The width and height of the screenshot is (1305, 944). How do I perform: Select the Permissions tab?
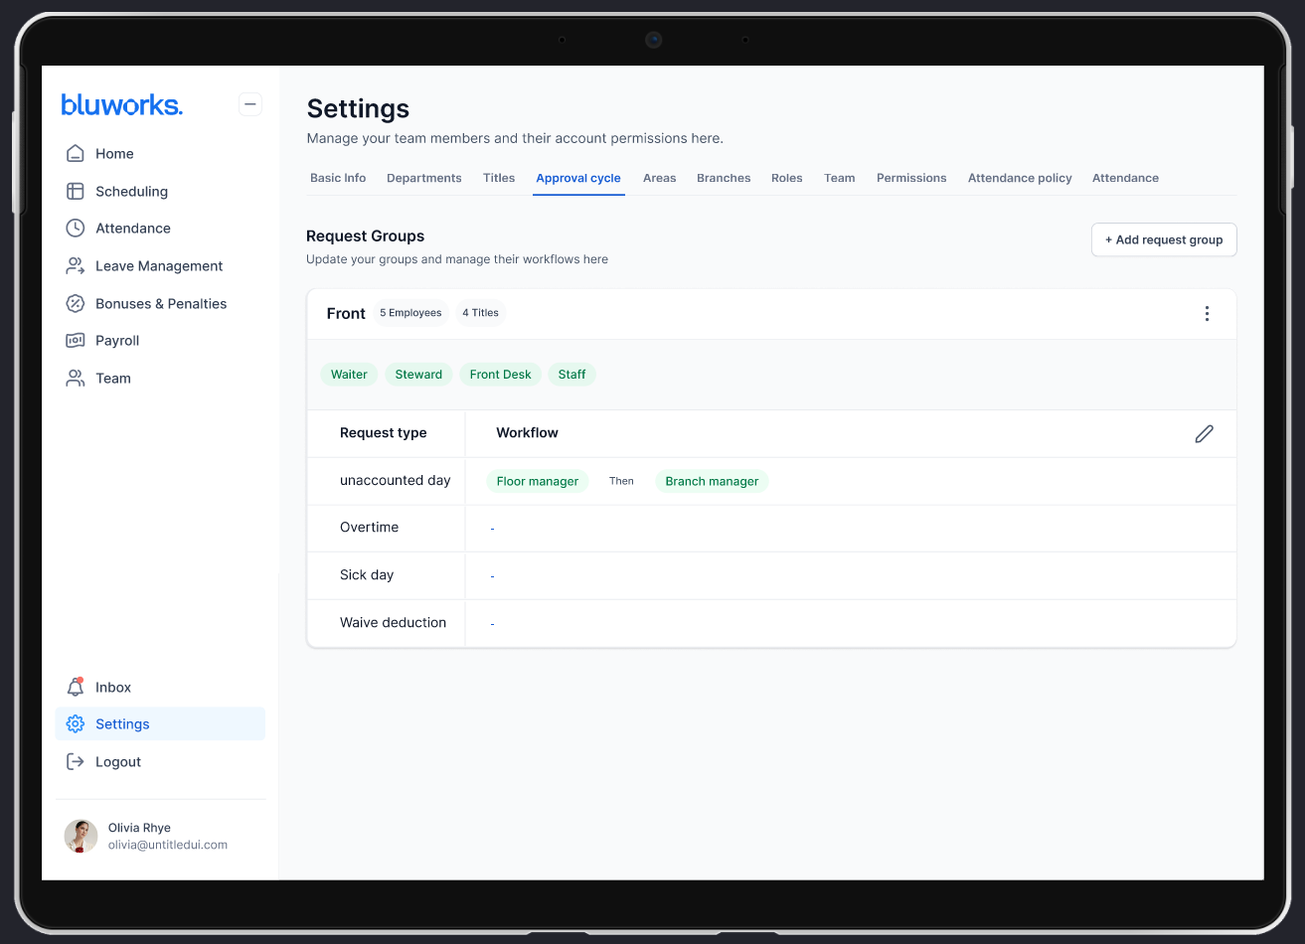point(910,178)
